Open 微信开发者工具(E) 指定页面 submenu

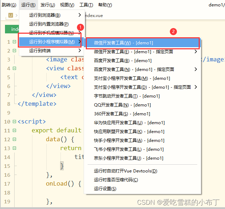143,52
